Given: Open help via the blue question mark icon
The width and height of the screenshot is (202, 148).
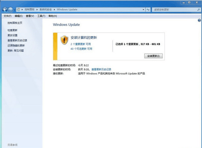Looking at the screenshot, I should pos(199,20).
